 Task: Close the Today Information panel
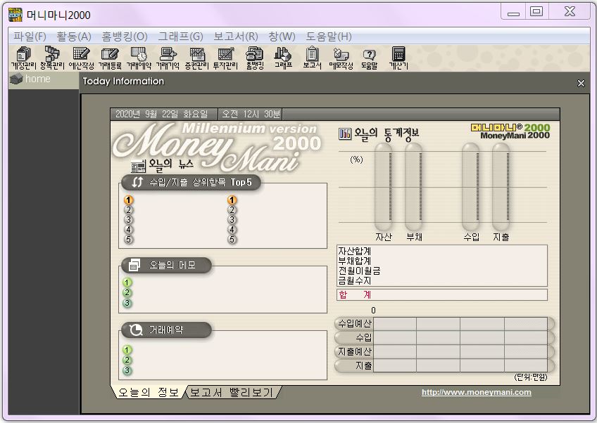[581, 83]
